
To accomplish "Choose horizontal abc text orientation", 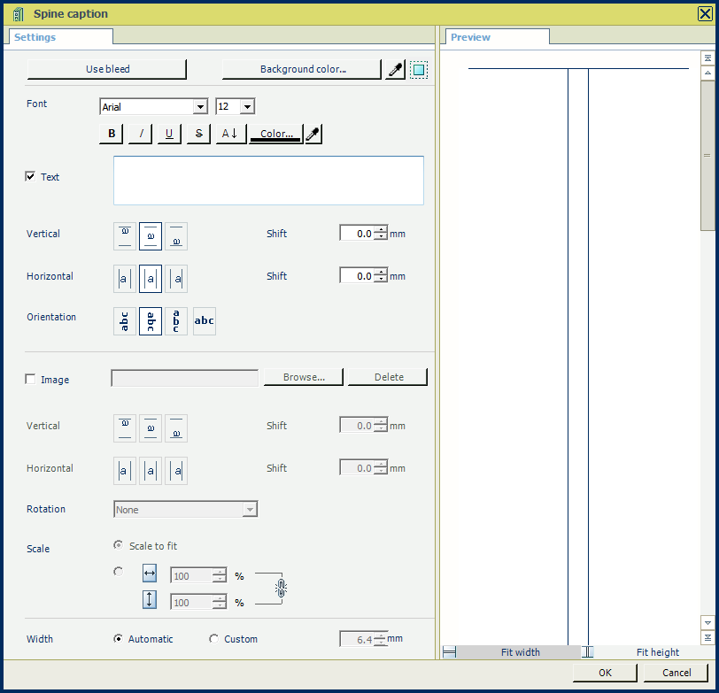I will (205, 321).
